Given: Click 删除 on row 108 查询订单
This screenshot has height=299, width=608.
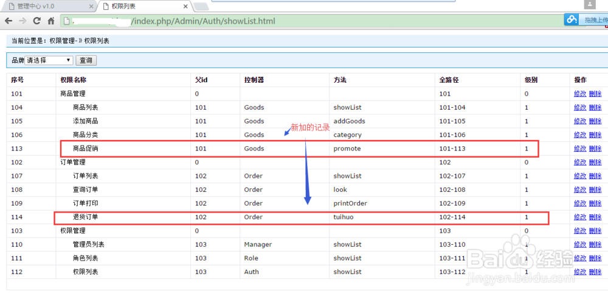Looking at the screenshot, I should pyautogui.click(x=595, y=189).
